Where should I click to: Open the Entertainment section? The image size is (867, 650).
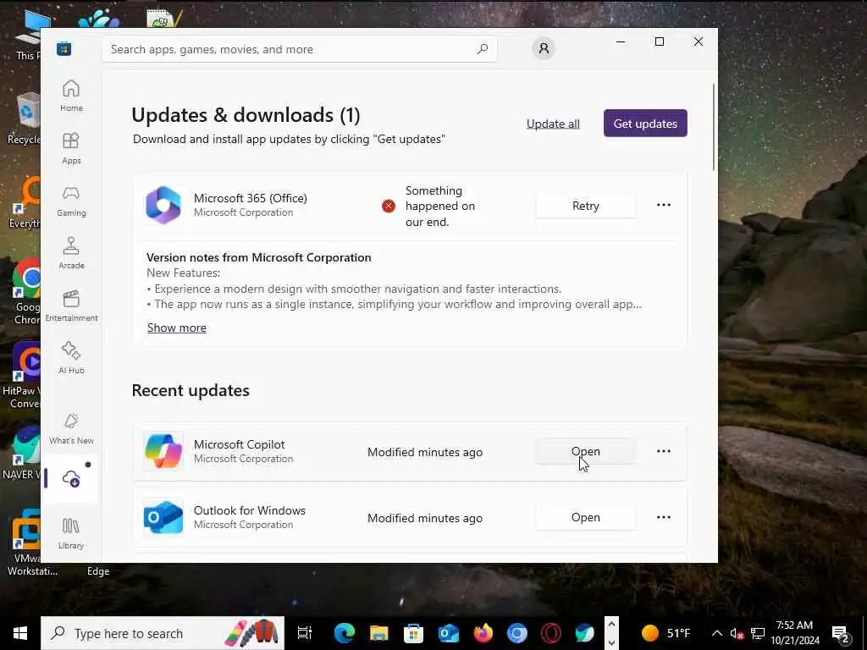tap(71, 306)
